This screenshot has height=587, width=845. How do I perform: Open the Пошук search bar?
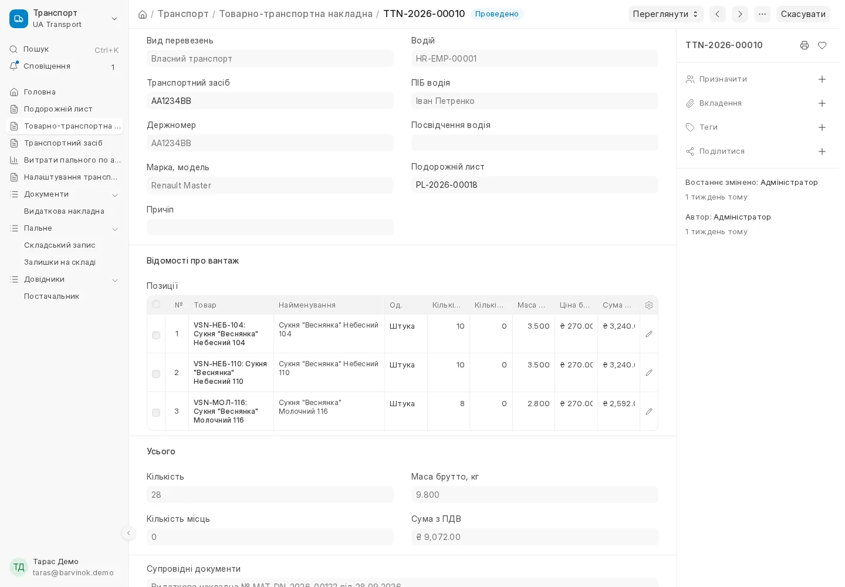click(x=65, y=49)
